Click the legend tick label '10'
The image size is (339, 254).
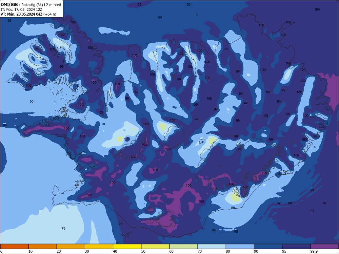(x=30, y=251)
